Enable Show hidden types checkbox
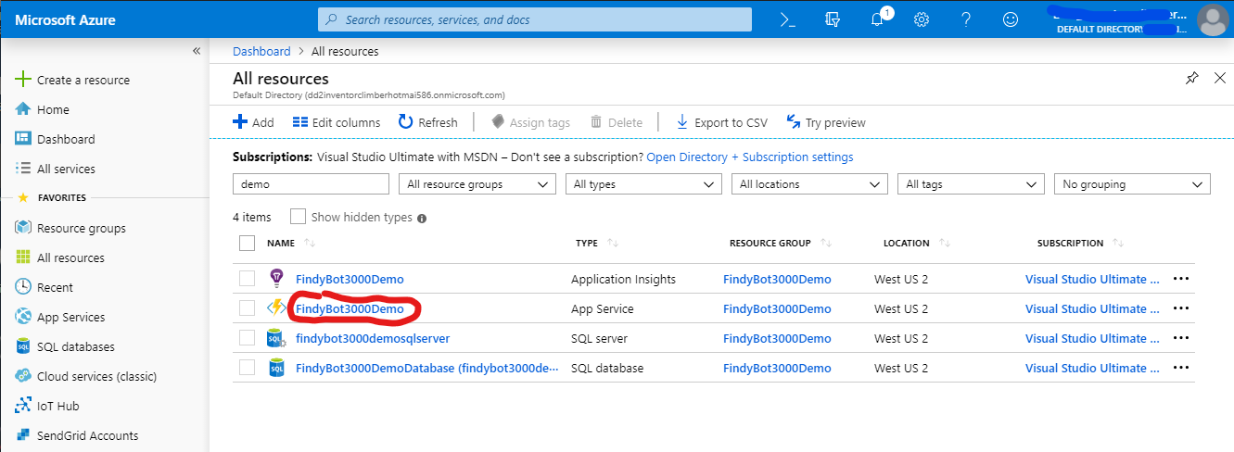Screen dimensions: 1234x452 [298, 217]
